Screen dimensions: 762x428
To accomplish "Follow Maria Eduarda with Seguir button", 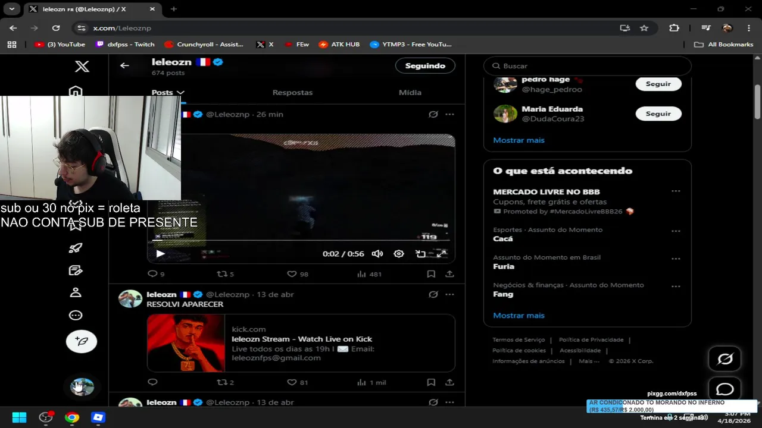I will [658, 114].
